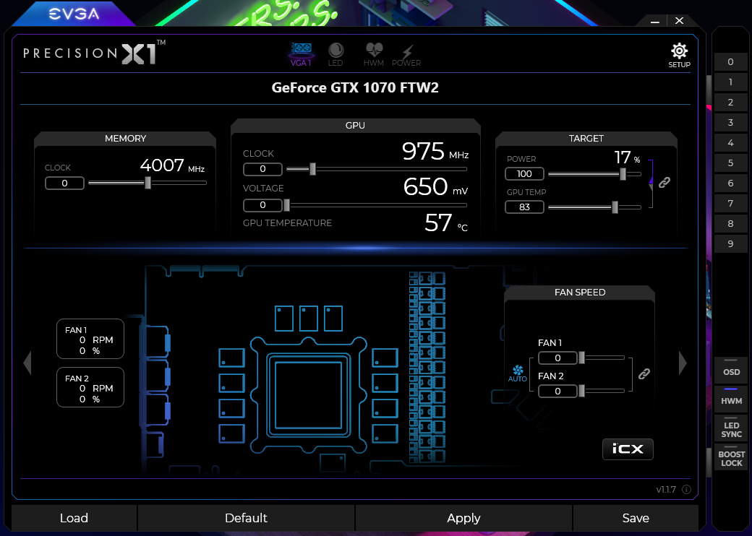Select profile slot 3
The image size is (752, 536).
[730, 122]
